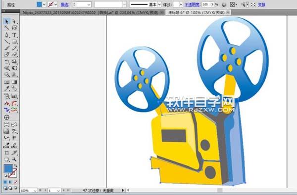Select the Mesh tool
Viewport: 297px width, 195px height.
(x=6, y=82)
